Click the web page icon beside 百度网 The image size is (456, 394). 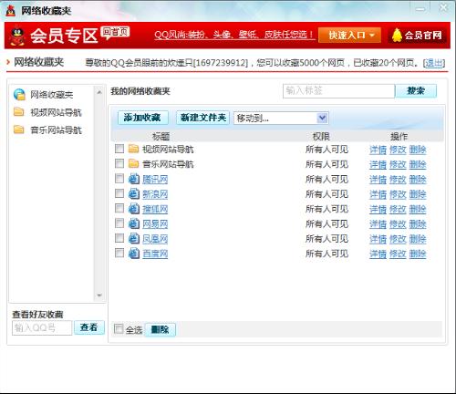coord(134,254)
